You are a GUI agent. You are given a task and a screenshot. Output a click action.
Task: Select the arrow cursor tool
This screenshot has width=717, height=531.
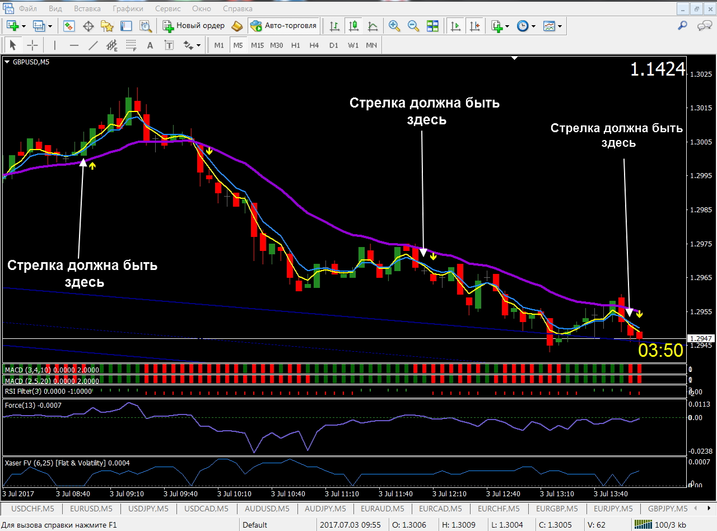(x=13, y=45)
